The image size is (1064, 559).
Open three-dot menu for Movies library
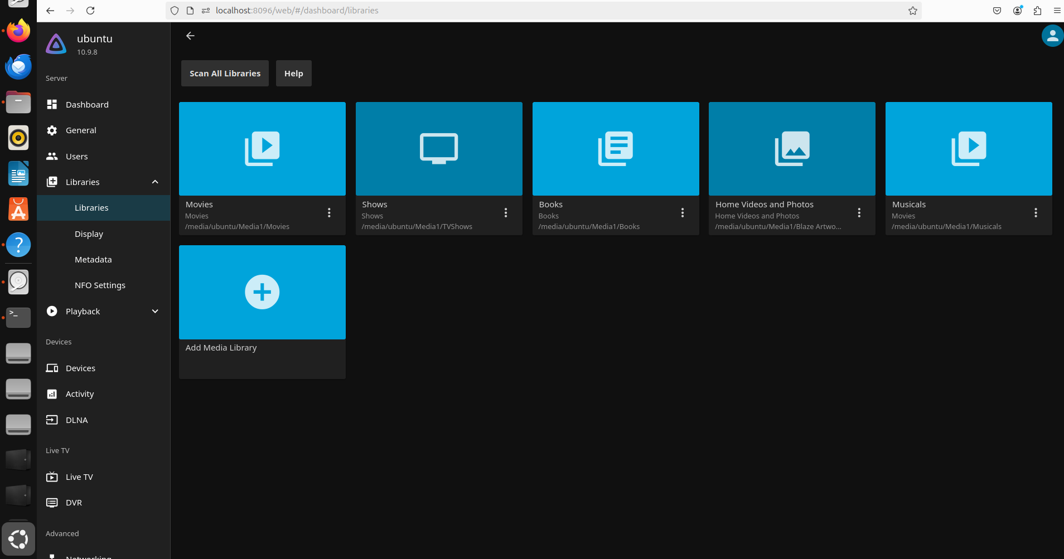(x=329, y=213)
